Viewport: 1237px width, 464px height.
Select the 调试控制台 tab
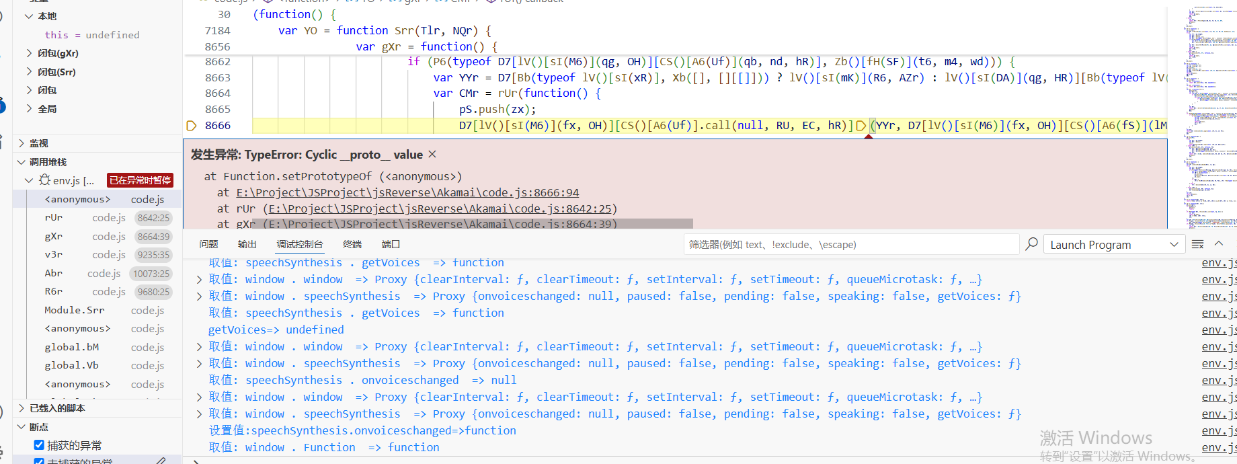click(300, 244)
